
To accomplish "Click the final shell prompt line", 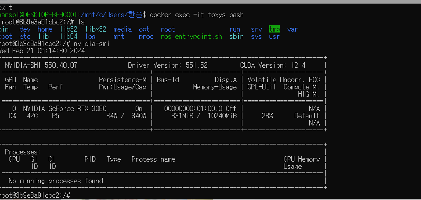I will click(35, 195).
